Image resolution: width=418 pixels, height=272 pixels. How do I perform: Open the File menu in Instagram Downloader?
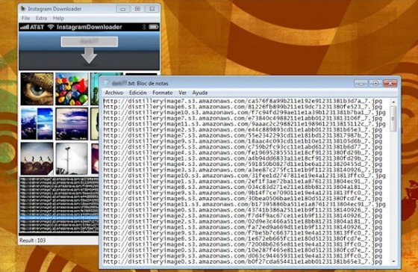tap(26, 18)
